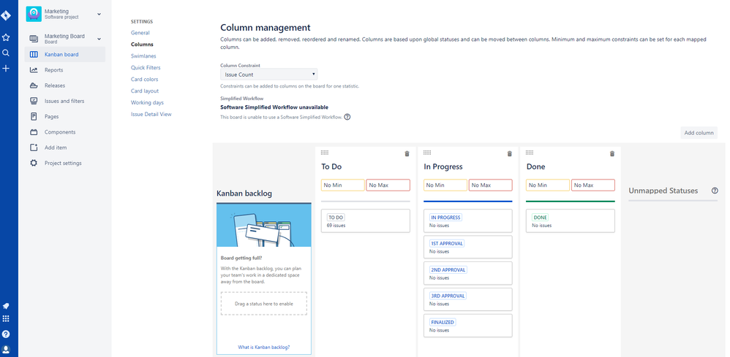The image size is (730, 357).
Task: Click the create plus icon
Action: coord(6,68)
